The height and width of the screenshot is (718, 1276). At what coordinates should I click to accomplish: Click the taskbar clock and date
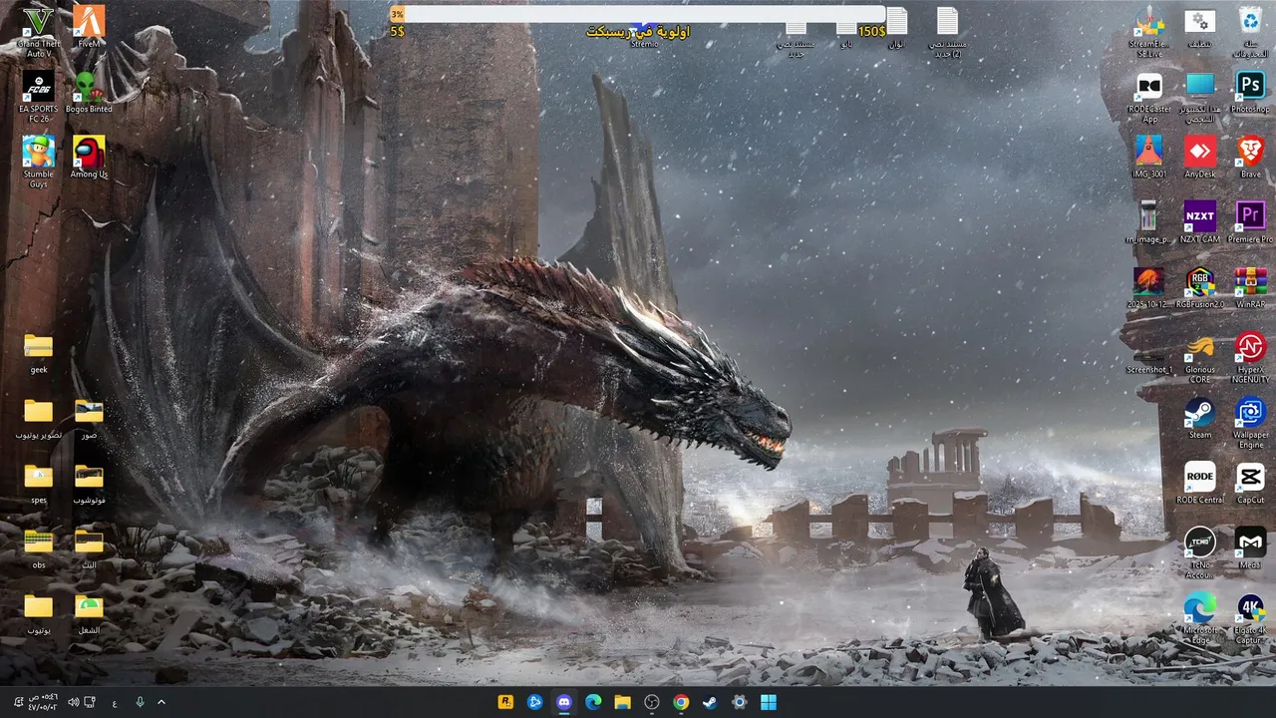[x=44, y=702]
